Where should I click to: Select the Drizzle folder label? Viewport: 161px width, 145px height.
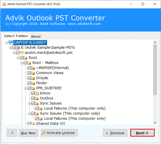pyautogui.click(x=42, y=78)
